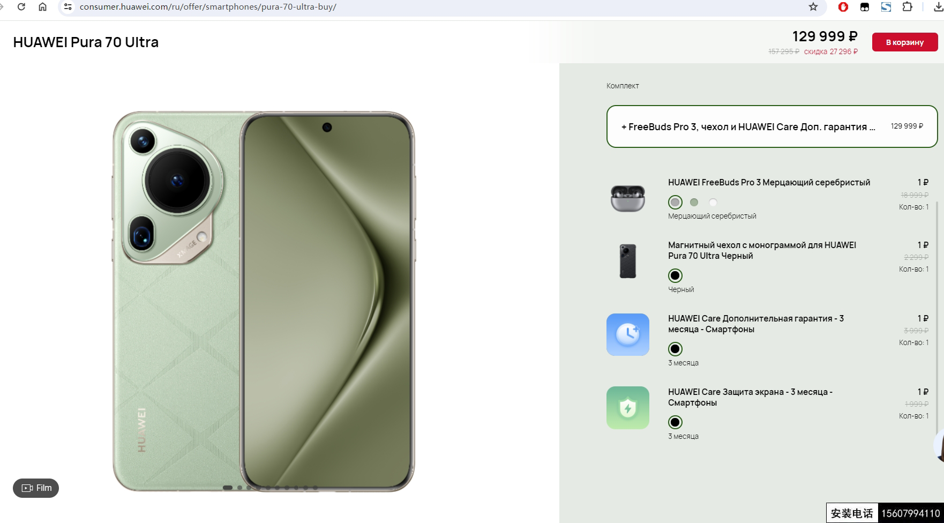Open the red AdBlock stop-hand extension
Viewport: 944px width, 523px height.
click(x=843, y=7)
